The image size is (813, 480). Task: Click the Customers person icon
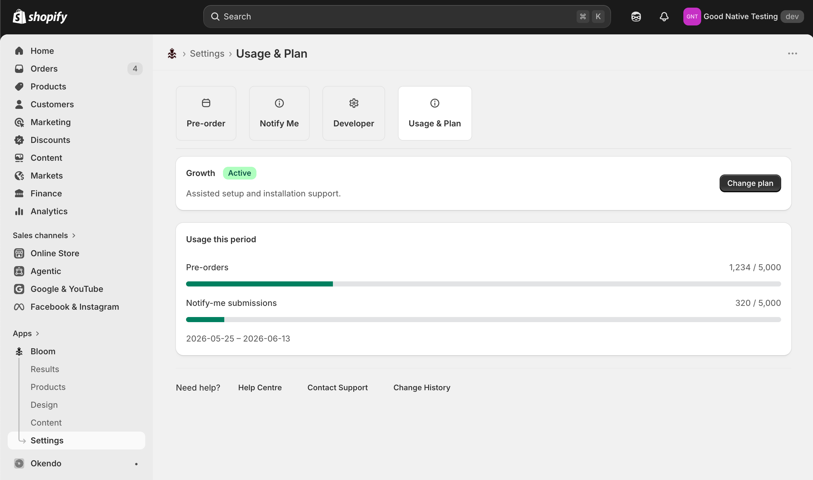(19, 104)
